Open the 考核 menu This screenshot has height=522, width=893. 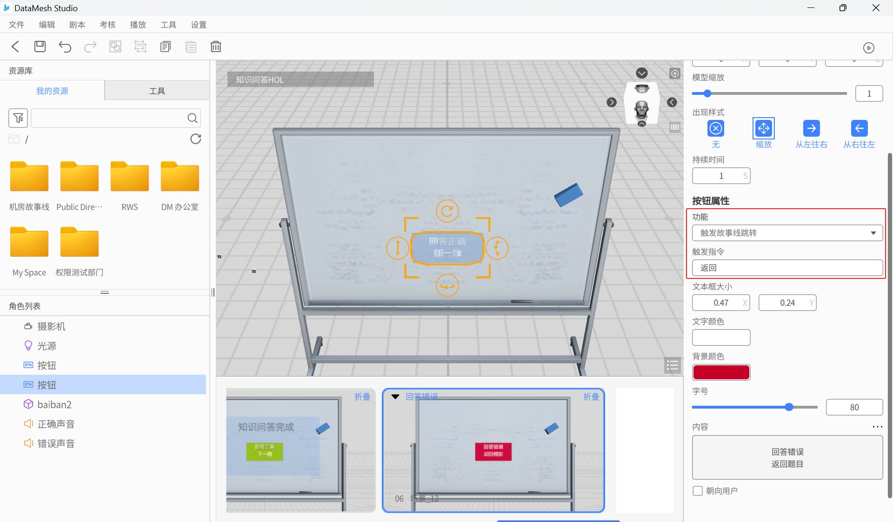[107, 25]
